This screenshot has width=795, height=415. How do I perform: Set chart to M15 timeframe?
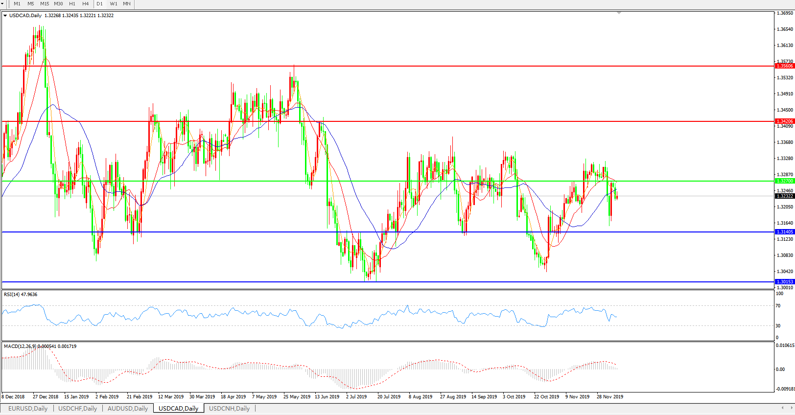[x=45, y=4]
